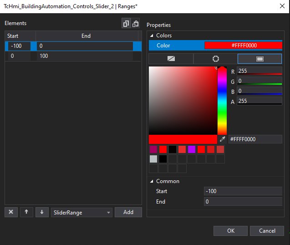290x245 pixels.
Task: Click the hex color input field
Action: (x=255, y=139)
